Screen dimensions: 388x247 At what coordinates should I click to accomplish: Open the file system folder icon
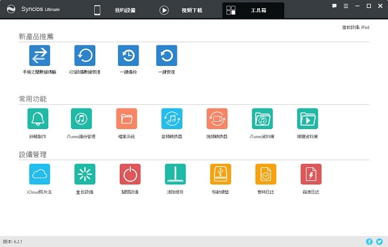pos(126,119)
